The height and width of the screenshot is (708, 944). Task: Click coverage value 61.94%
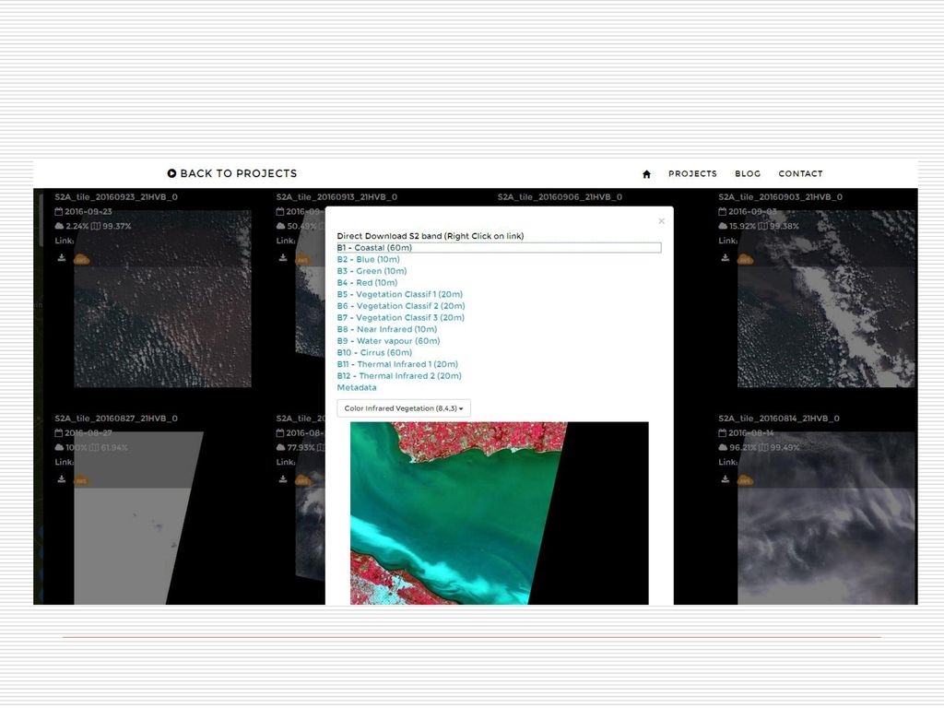(113, 447)
